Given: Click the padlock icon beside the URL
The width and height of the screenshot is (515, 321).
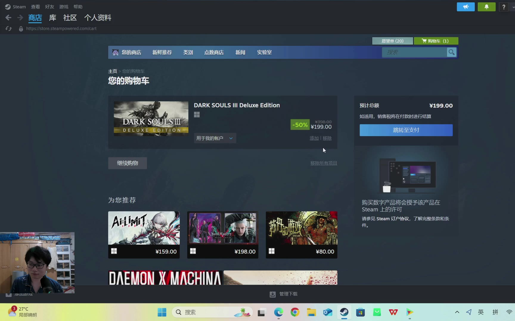Looking at the screenshot, I should click(21, 29).
